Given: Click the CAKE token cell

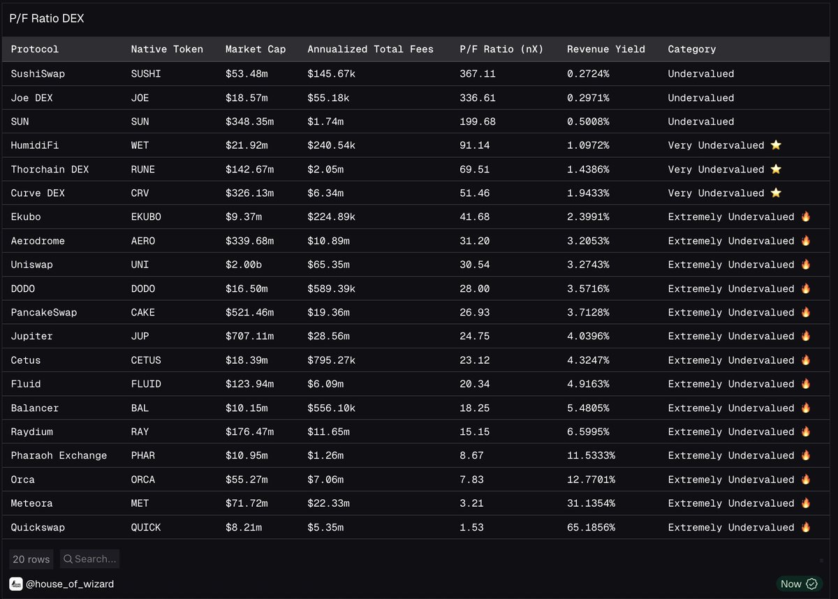Looking at the screenshot, I should click(143, 313).
